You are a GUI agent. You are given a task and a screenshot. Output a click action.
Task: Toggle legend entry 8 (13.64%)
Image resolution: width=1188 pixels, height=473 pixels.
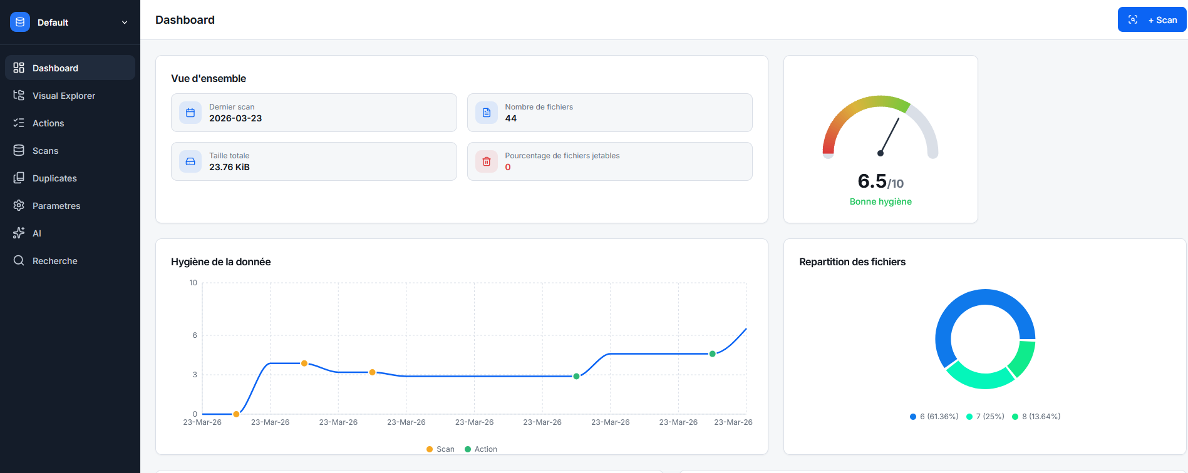[x=1036, y=417]
